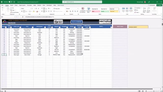Increase font size with the larger A icon
The height and width of the screenshot is (92, 163).
36,8
